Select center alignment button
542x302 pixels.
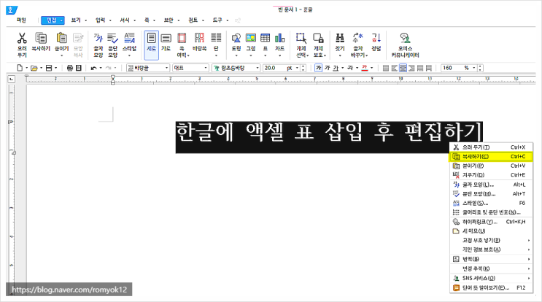pyautogui.click(x=403, y=68)
